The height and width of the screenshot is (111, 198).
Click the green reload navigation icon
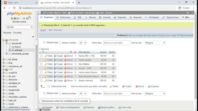pos(27,18)
